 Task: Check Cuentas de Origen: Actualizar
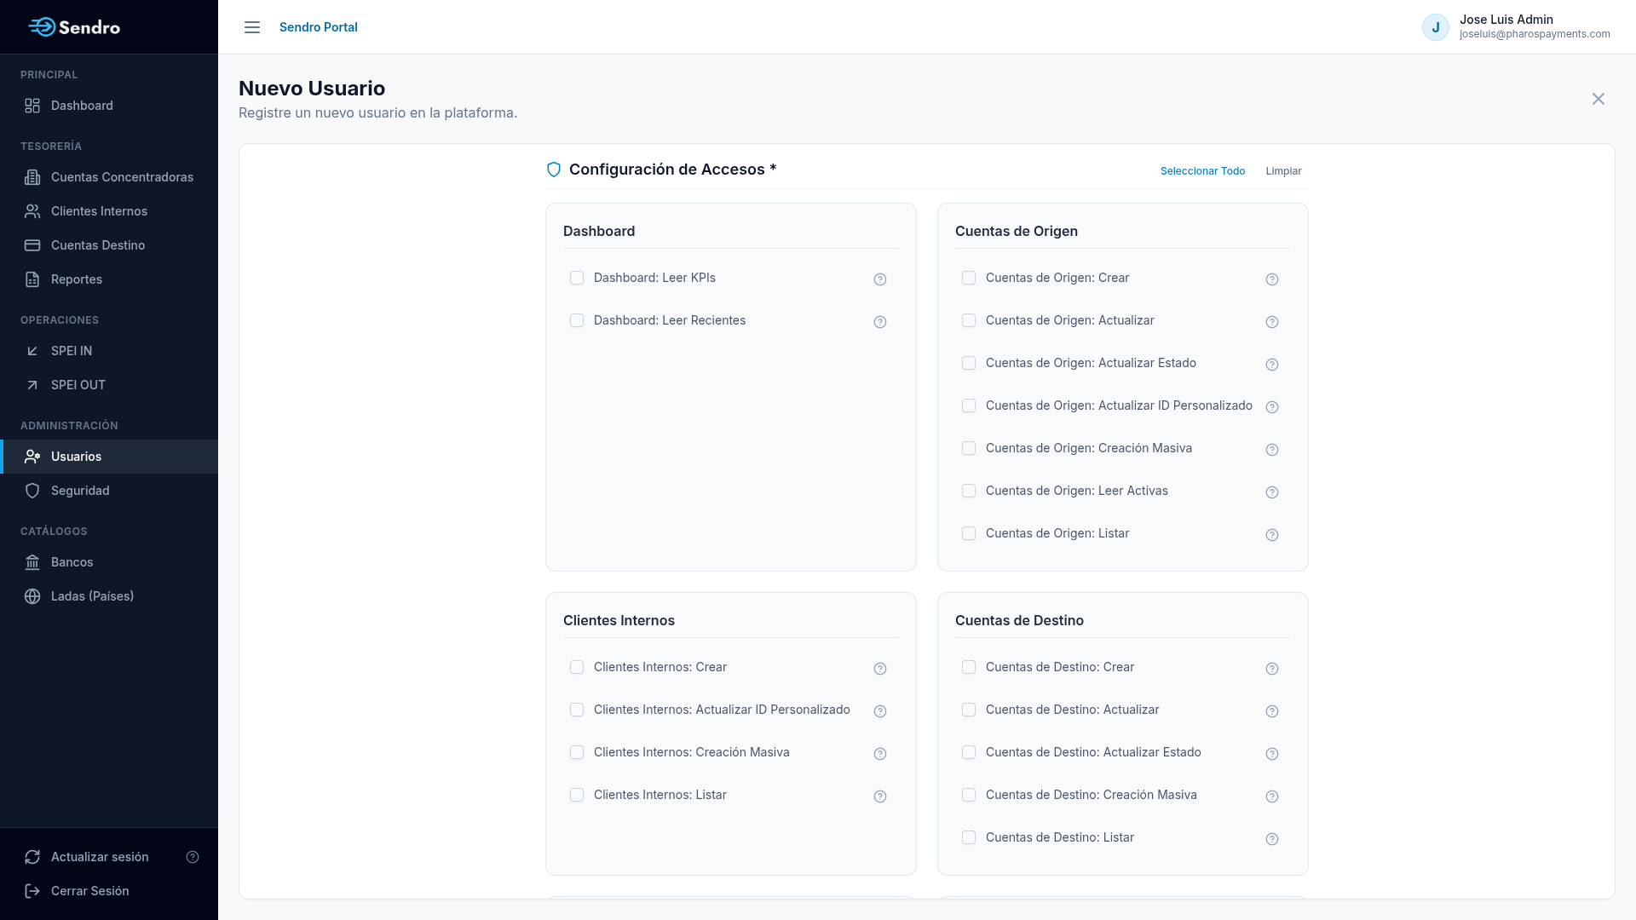[x=969, y=320]
